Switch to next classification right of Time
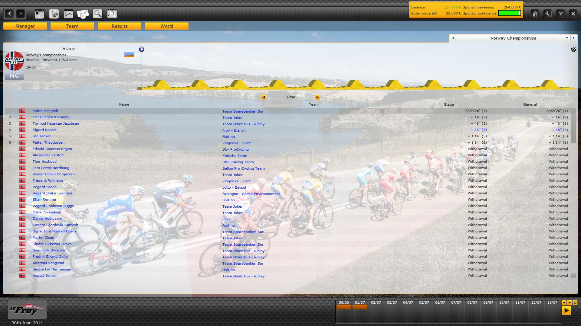 click(317, 97)
